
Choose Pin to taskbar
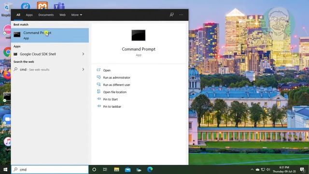click(x=112, y=106)
